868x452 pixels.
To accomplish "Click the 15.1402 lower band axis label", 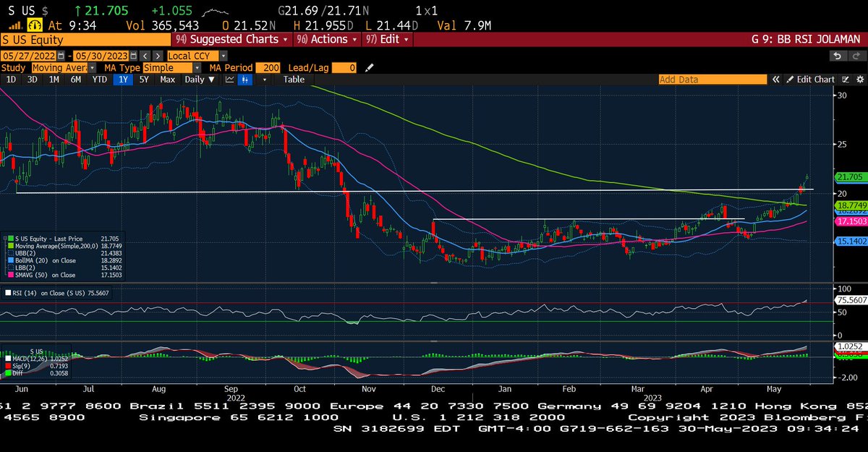I will tap(850, 241).
